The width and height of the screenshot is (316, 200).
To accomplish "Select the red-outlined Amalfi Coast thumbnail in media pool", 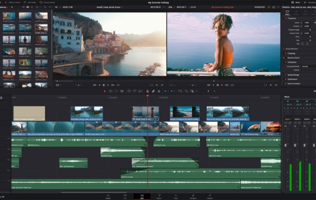I will (x=41, y=28).
